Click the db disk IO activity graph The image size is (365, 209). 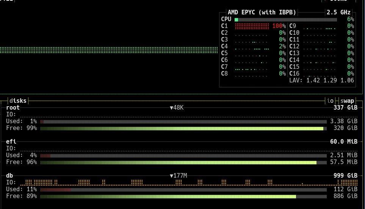point(189,183)
